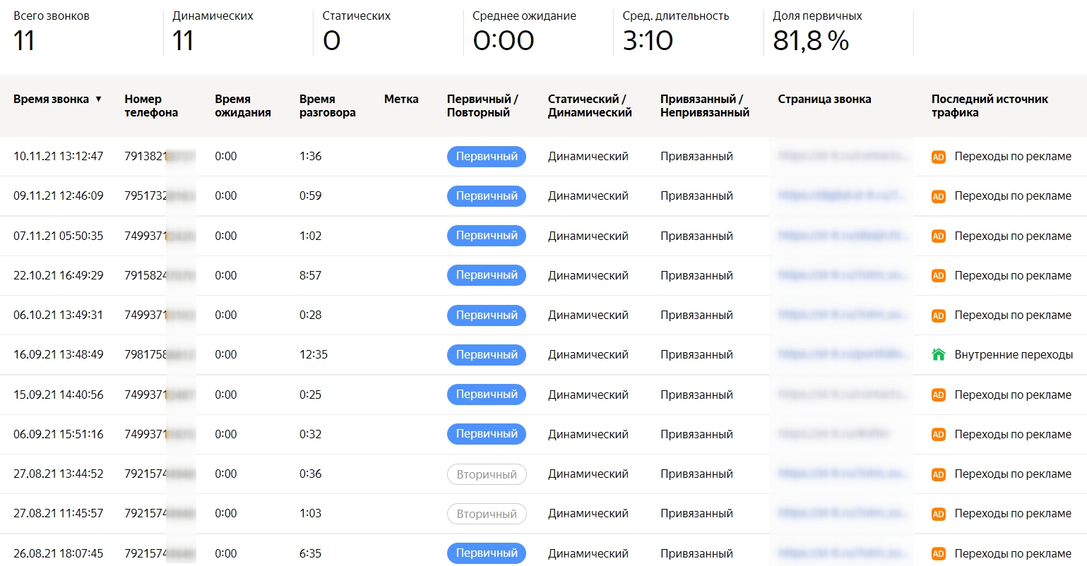Click the Время ожидания column header
Screen dimensions: 1087x566
[243, 106]
